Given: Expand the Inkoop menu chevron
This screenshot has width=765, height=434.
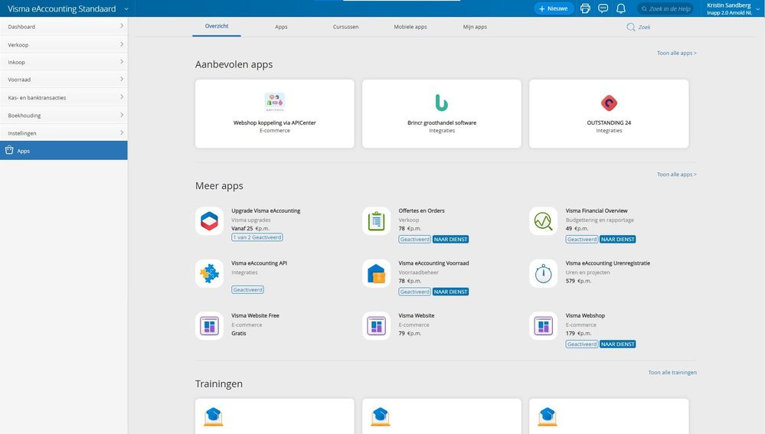Looking at the screenshot, I should pos(122,61).
